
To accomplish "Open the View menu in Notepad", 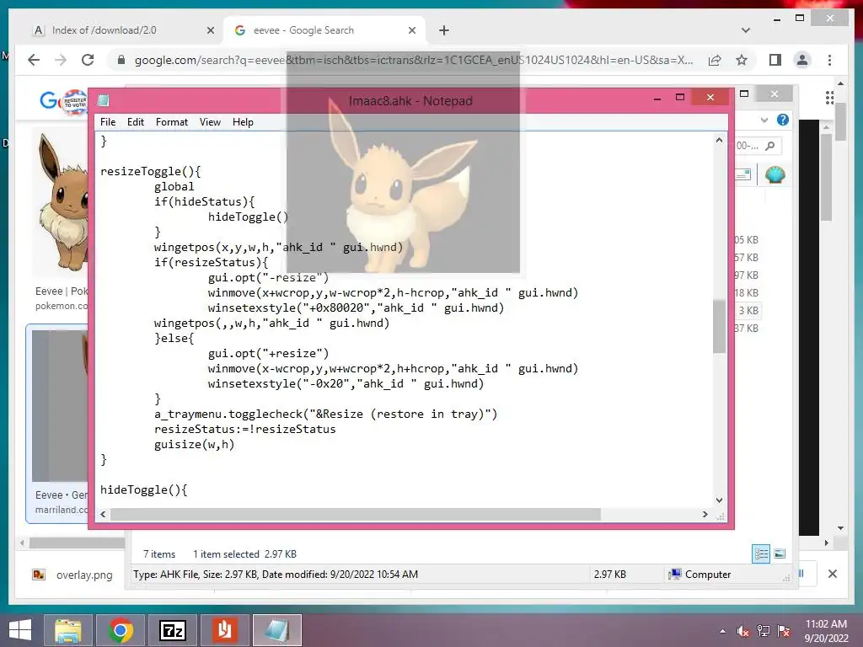I will coord(210,122).
